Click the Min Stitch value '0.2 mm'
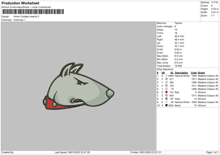This screenshot has width=220, height=155. 179,59
